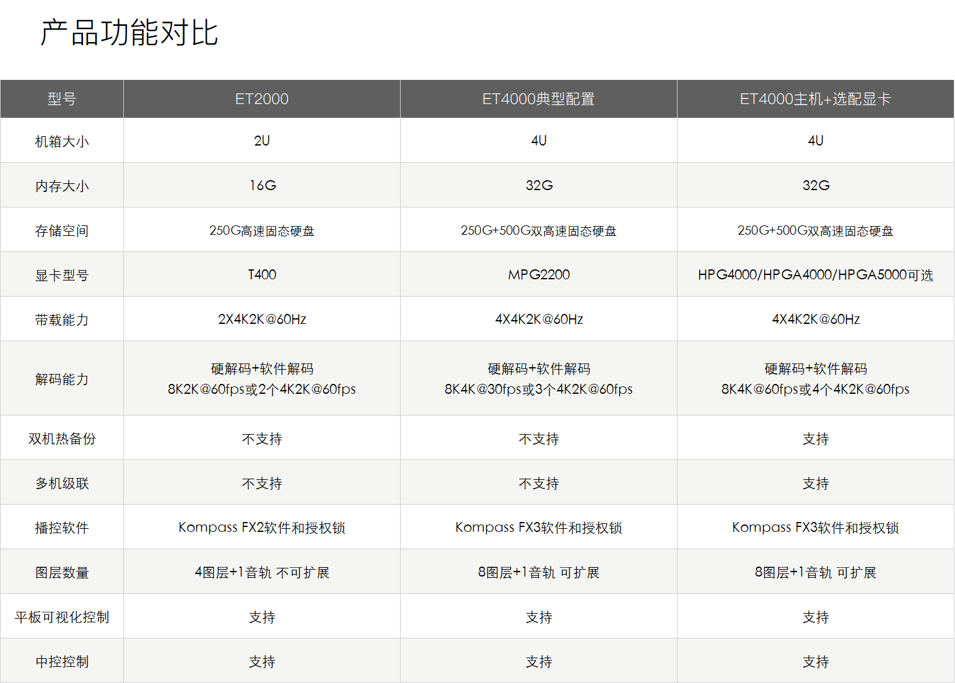
Task: Click the ET4000典型配置 column header
Action: [539, 99]
